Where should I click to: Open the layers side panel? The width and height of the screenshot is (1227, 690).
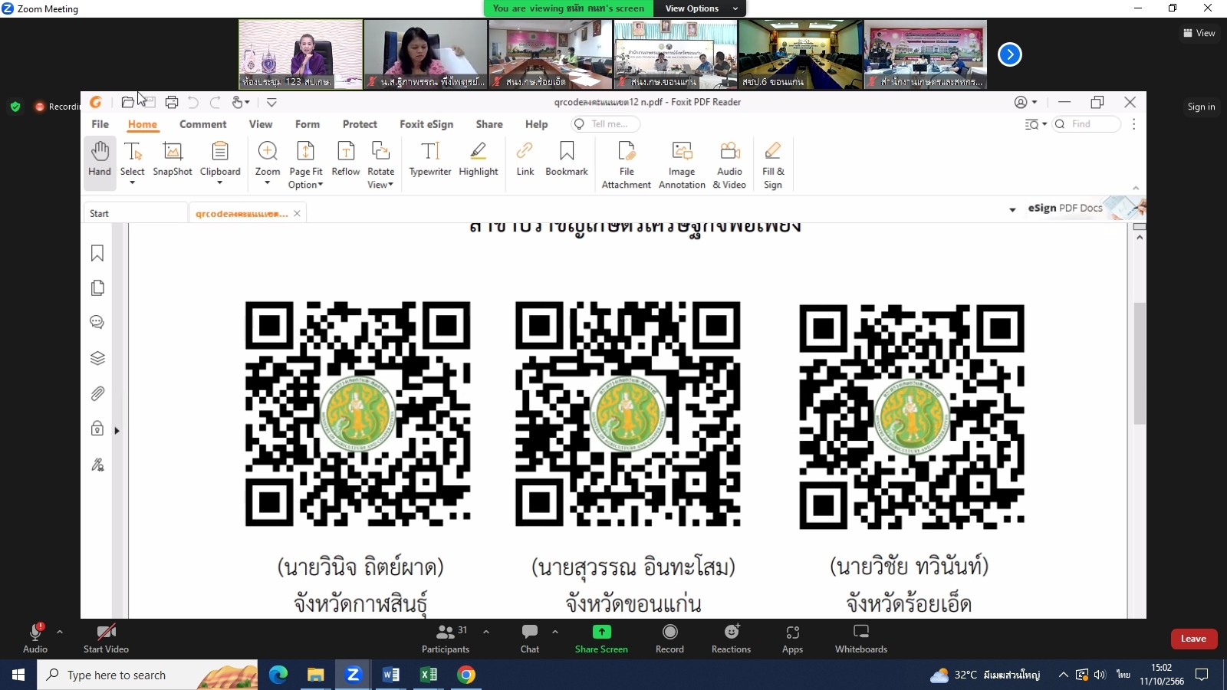pos(97,358)
